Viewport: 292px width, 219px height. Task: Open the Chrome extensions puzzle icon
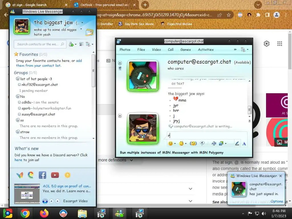[x=258, y=15]
